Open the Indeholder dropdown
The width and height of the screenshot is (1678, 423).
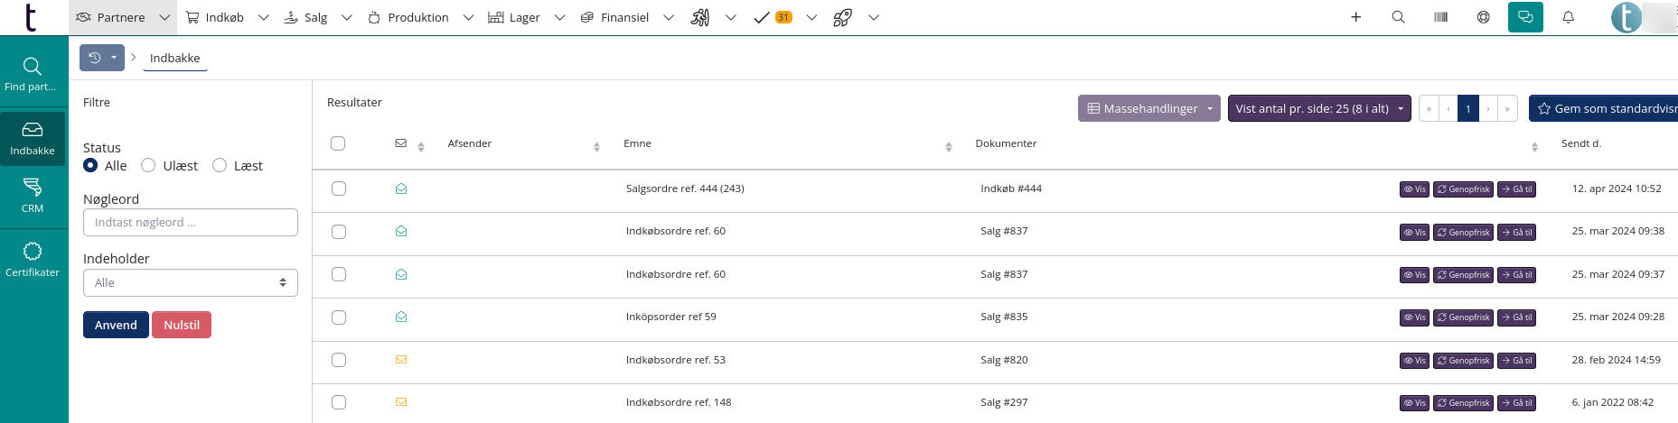(190, 282)
